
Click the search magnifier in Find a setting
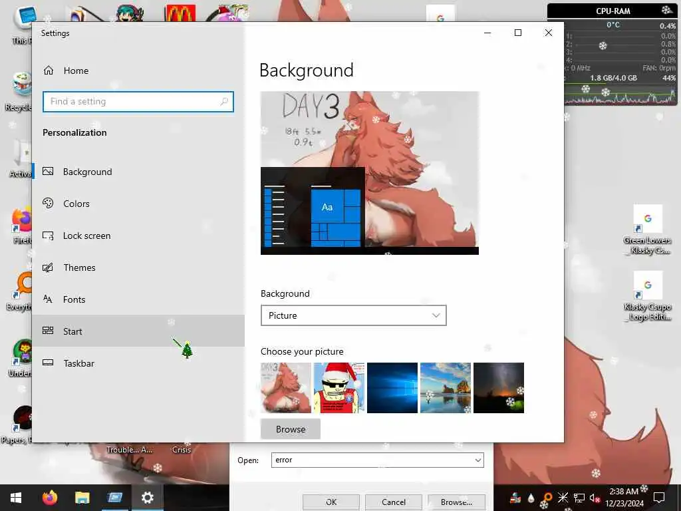tap(224, 101)
